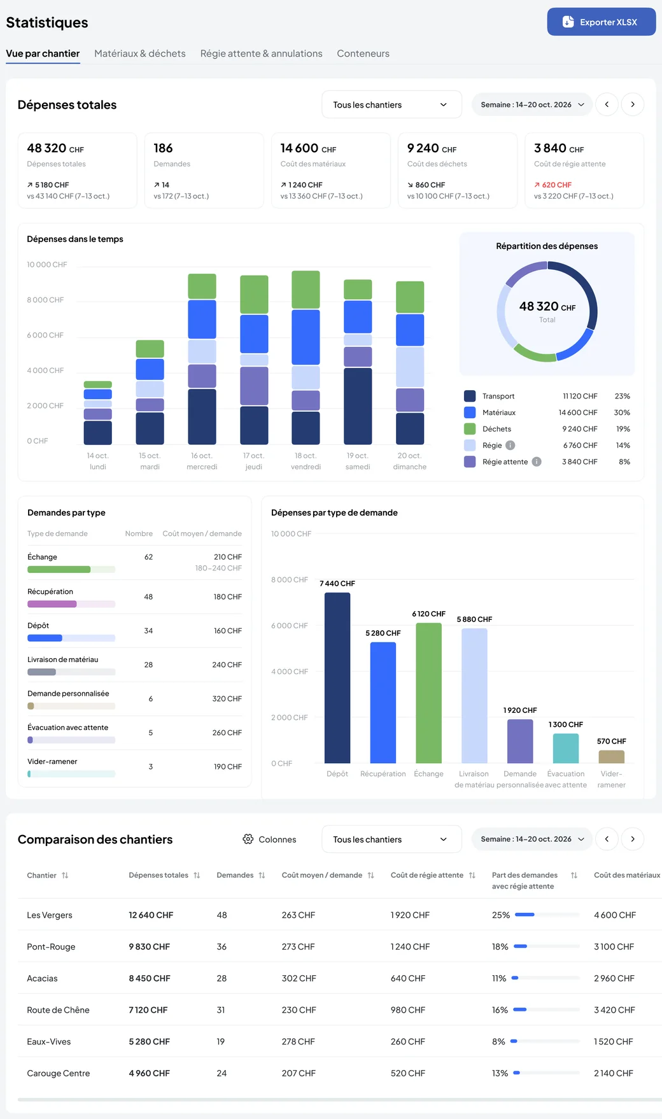This screenshot has width=662, height=1119.
Task: Click Les Vergers 25% progress bar
Action: point(547,915)
